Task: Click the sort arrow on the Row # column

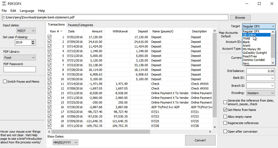Action: point(61,31)
